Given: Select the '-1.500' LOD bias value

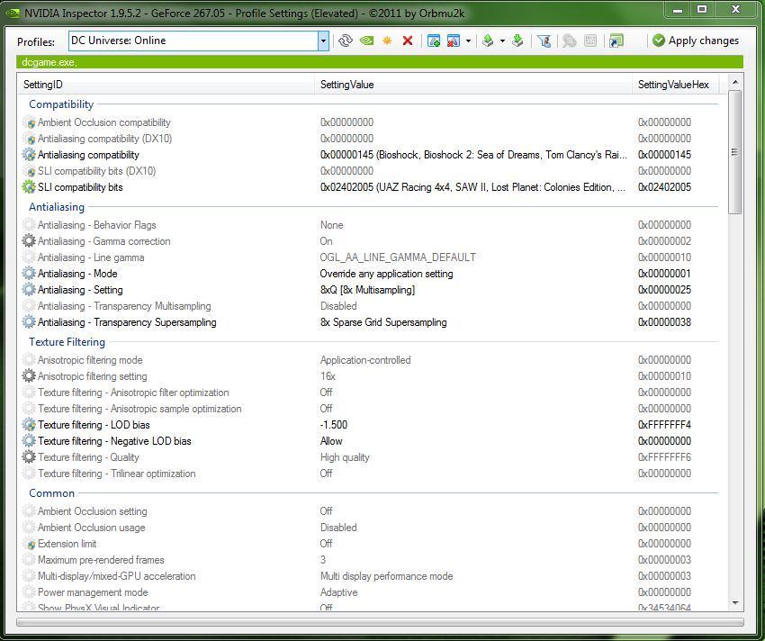Looking at the screenshot, I should point(334,425).
